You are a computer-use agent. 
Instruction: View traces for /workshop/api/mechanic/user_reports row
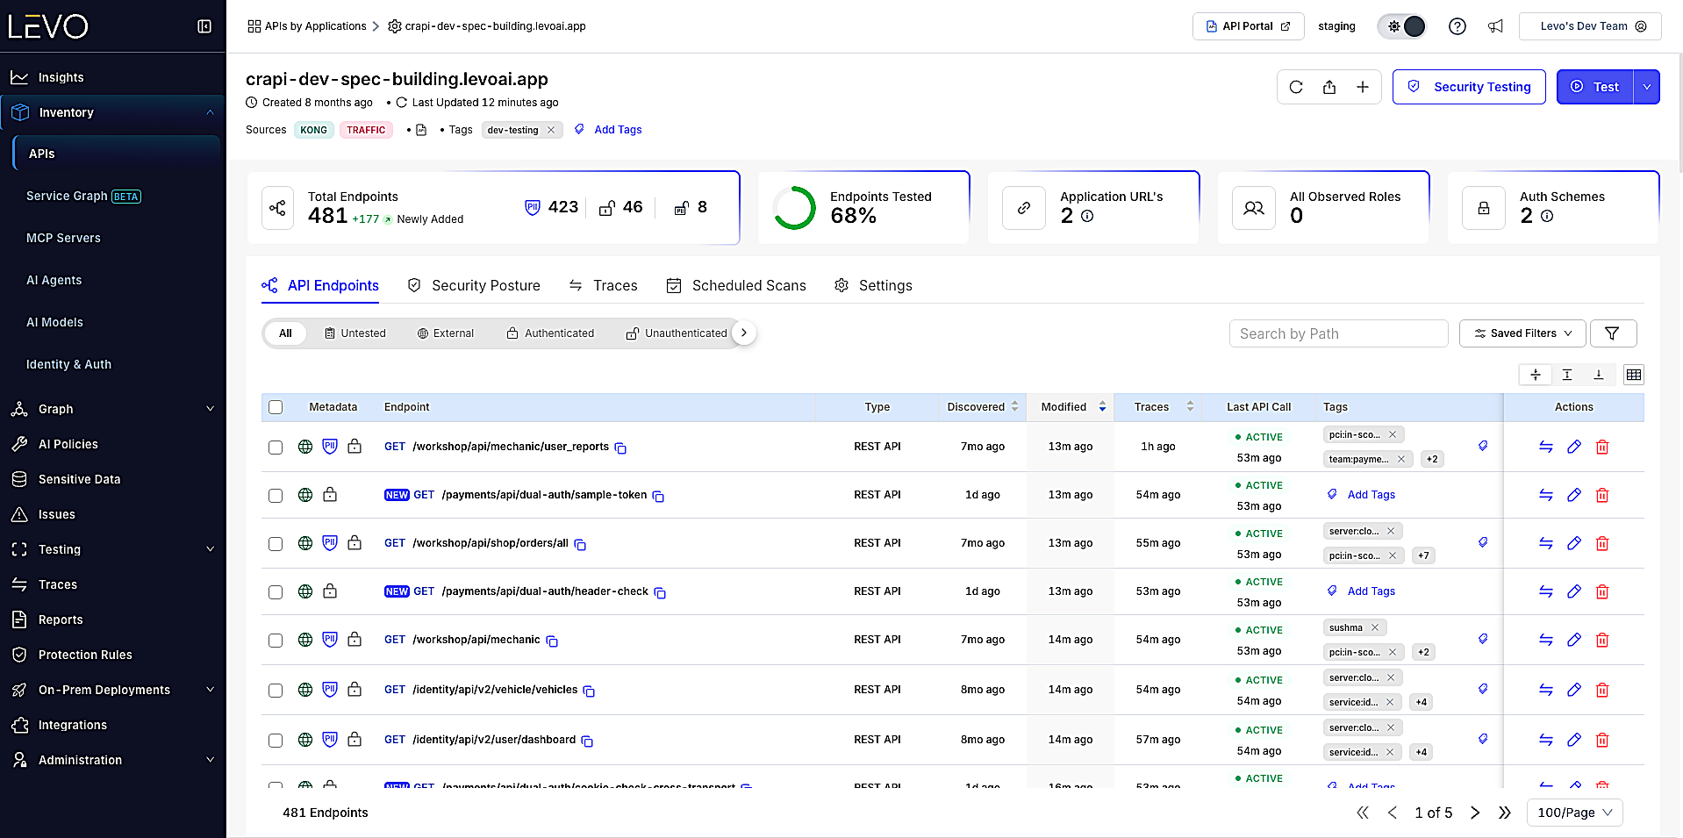coord(1546,447)
